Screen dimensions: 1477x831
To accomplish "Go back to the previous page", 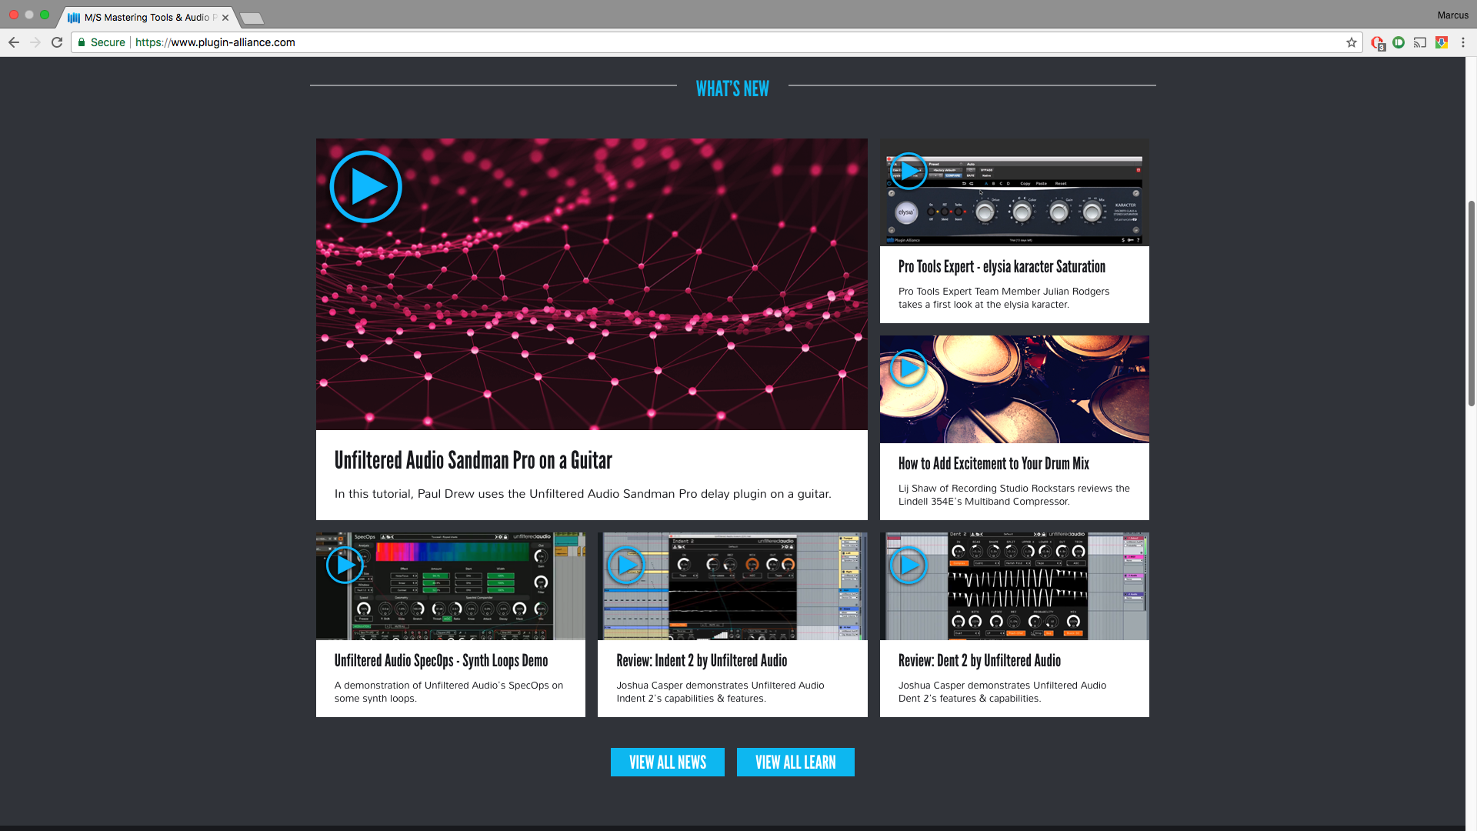I will coord(14,42).
